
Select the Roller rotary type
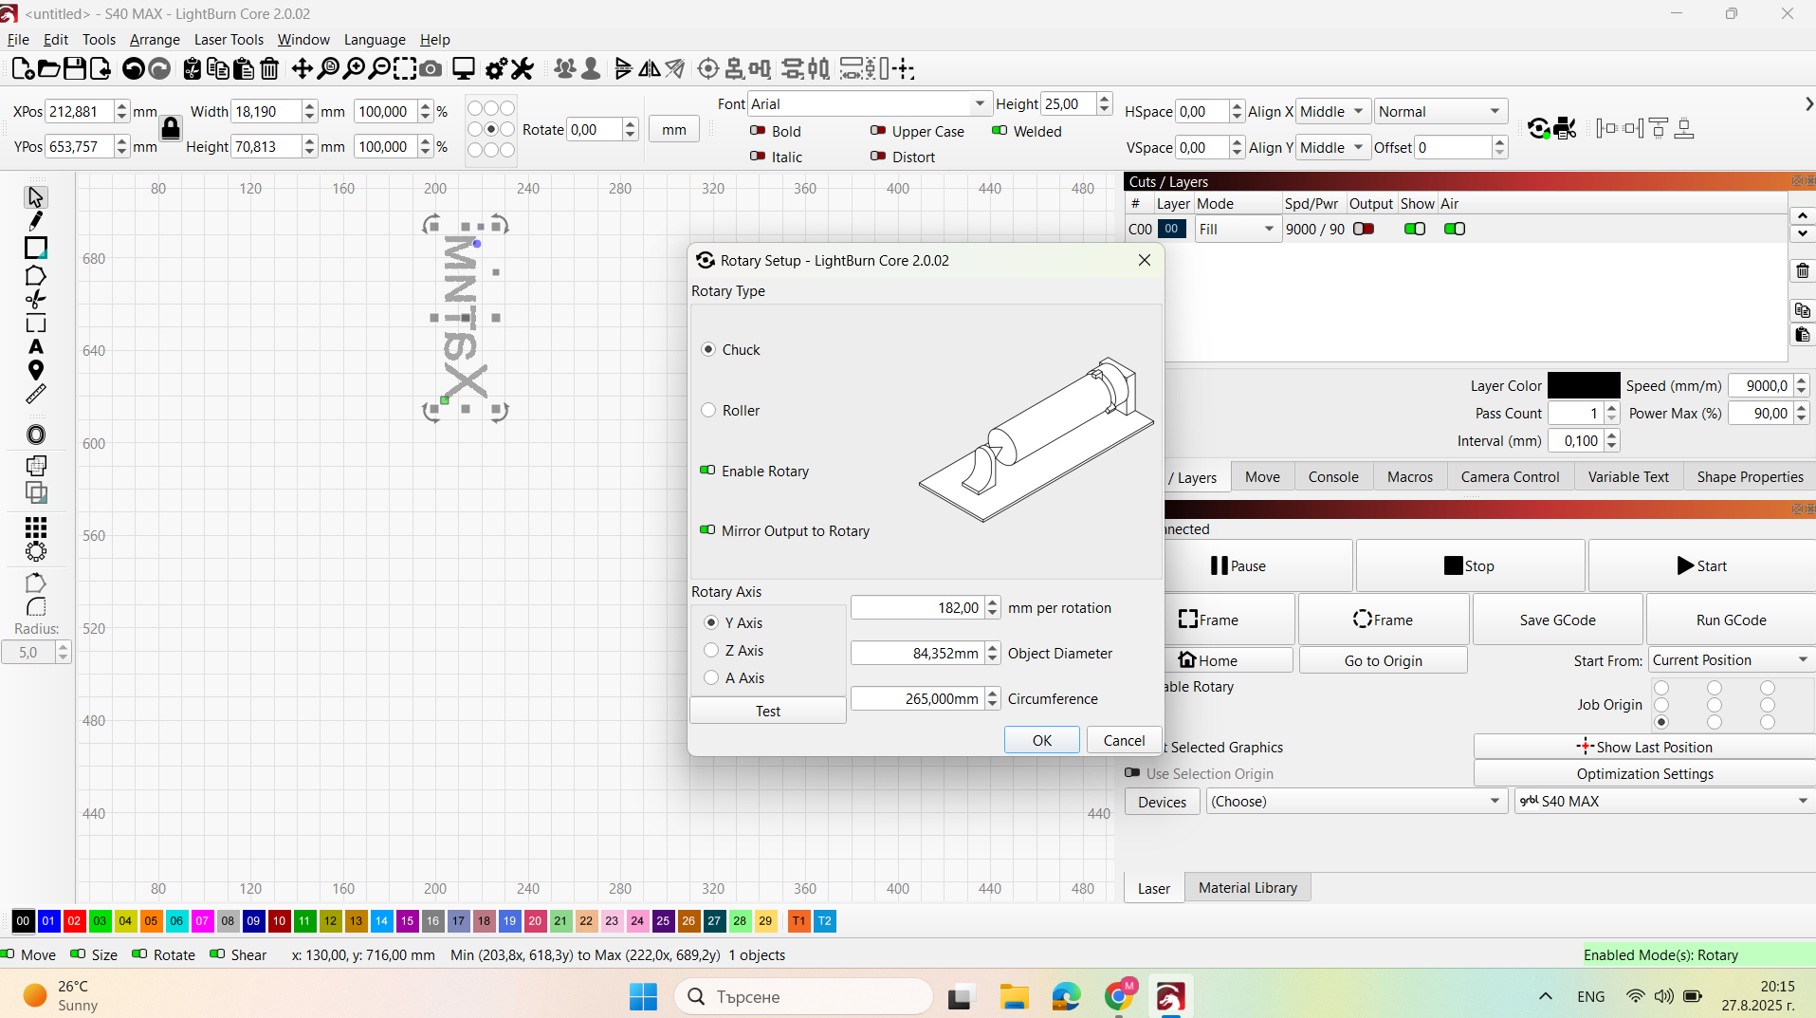tap(708, 411)
